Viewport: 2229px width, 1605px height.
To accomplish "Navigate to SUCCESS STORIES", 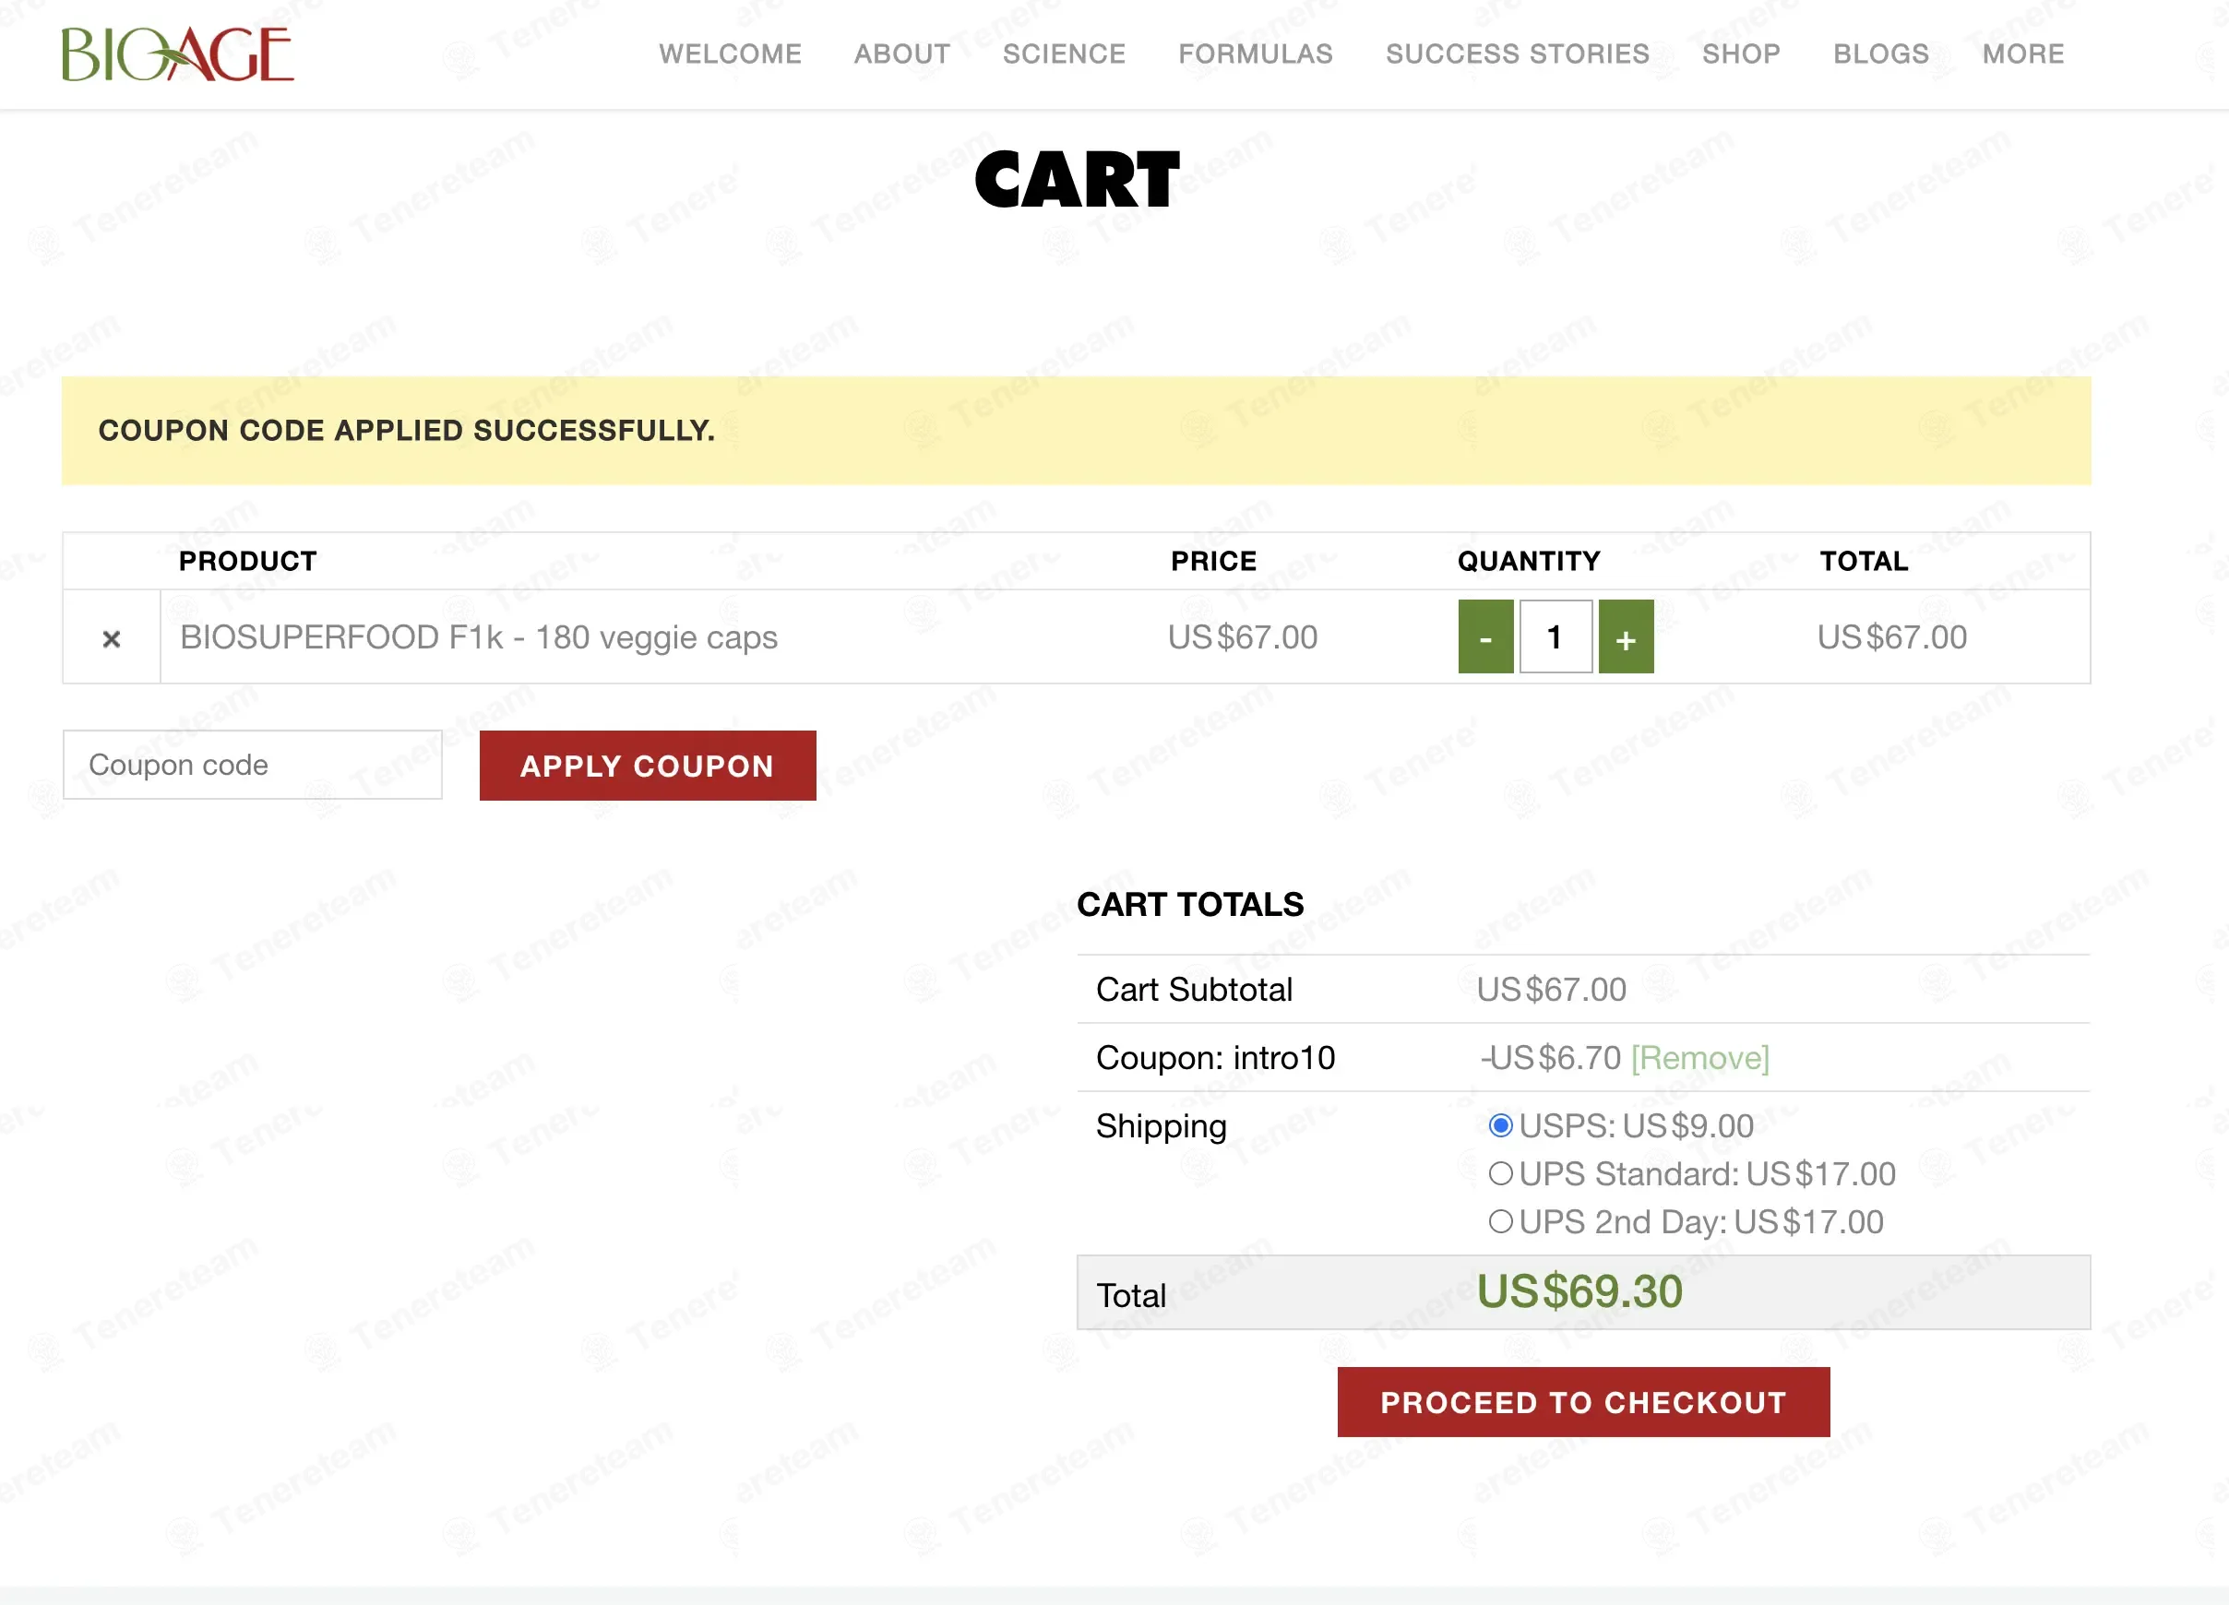I will (x=1517, y=54).
